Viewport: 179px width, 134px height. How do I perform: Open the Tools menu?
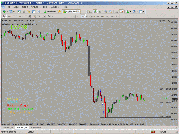[x=44, y=7]
